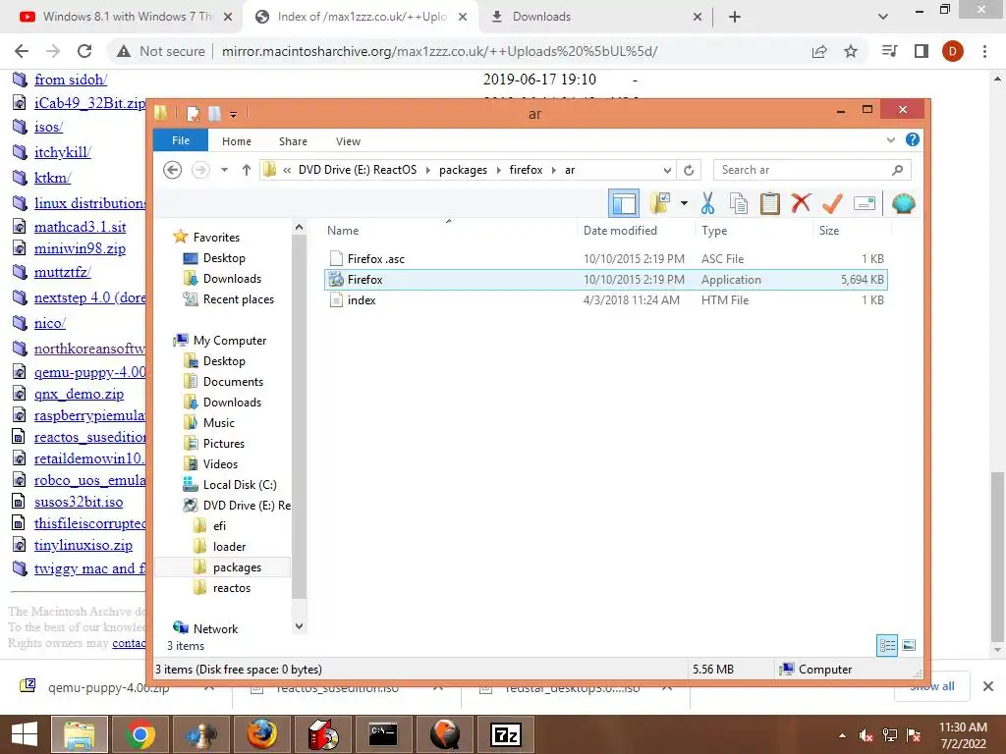This screenshot has width=1006, height=754.
Task: Click the Cut scissors icon in Explorer toolbar
Action: pos(707,204)
